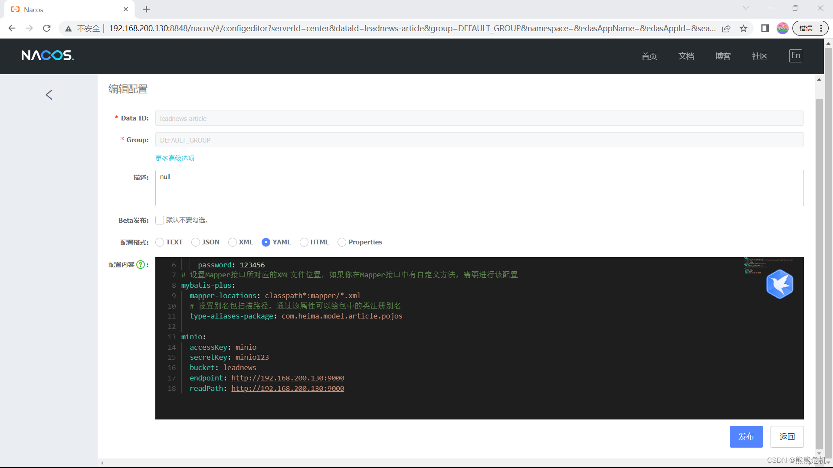Click the 发布 publish button
The image size is (833, 468).
746,437
